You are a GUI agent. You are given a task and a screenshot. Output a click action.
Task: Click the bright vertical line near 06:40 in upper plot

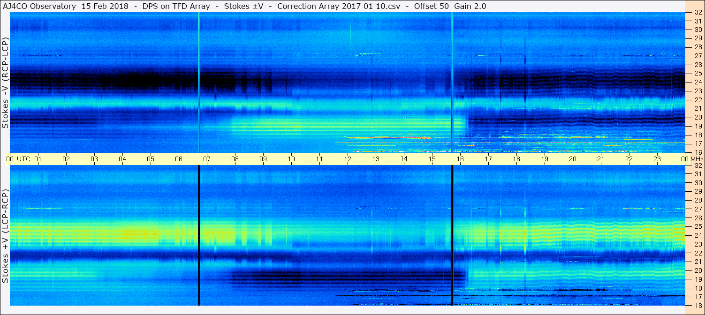(x=198, y=82)
